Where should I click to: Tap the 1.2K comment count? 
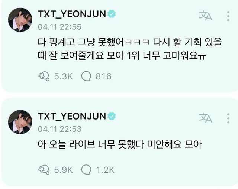[105, 170]
